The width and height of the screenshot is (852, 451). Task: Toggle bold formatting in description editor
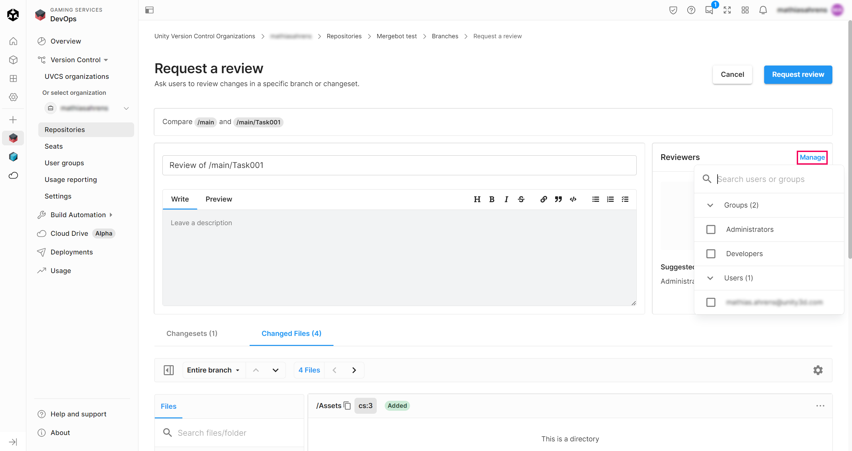pos(492,199)
